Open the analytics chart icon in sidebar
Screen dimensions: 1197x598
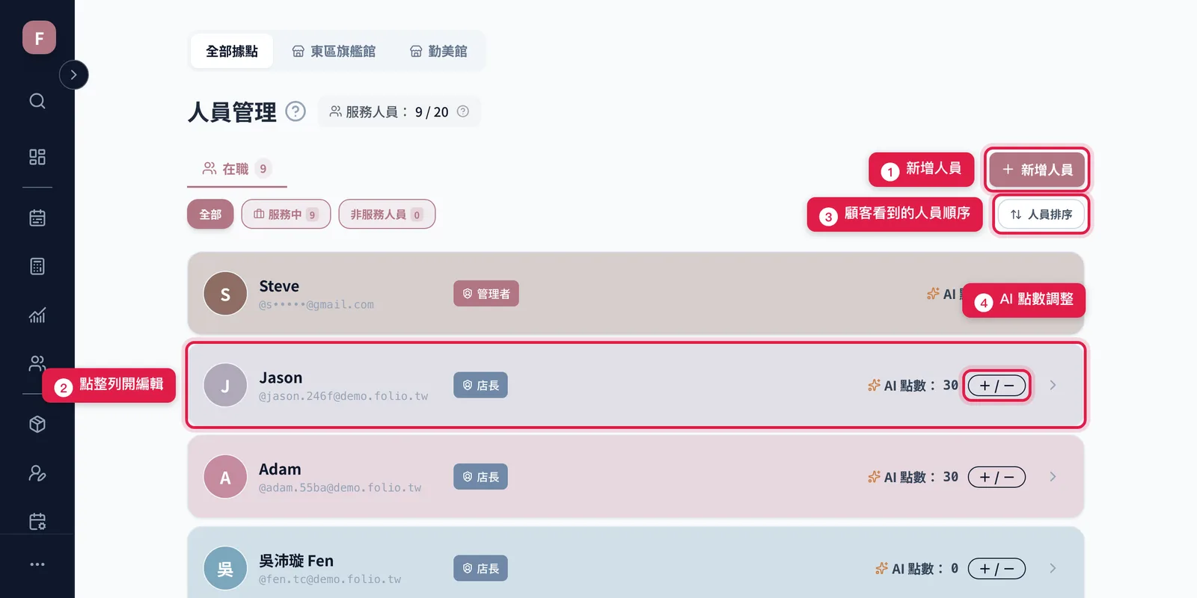[37, 315]
